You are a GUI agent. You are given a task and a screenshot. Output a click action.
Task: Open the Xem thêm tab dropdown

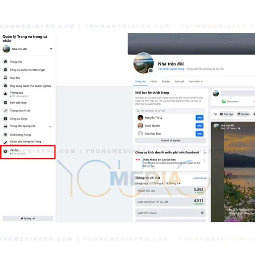point(196,82)
